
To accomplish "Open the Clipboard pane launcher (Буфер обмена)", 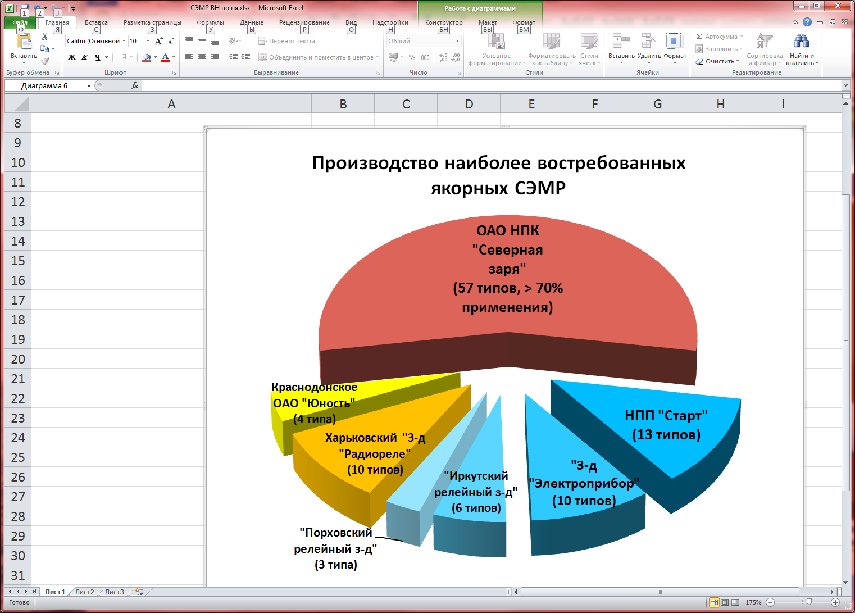I will point(57,73).
